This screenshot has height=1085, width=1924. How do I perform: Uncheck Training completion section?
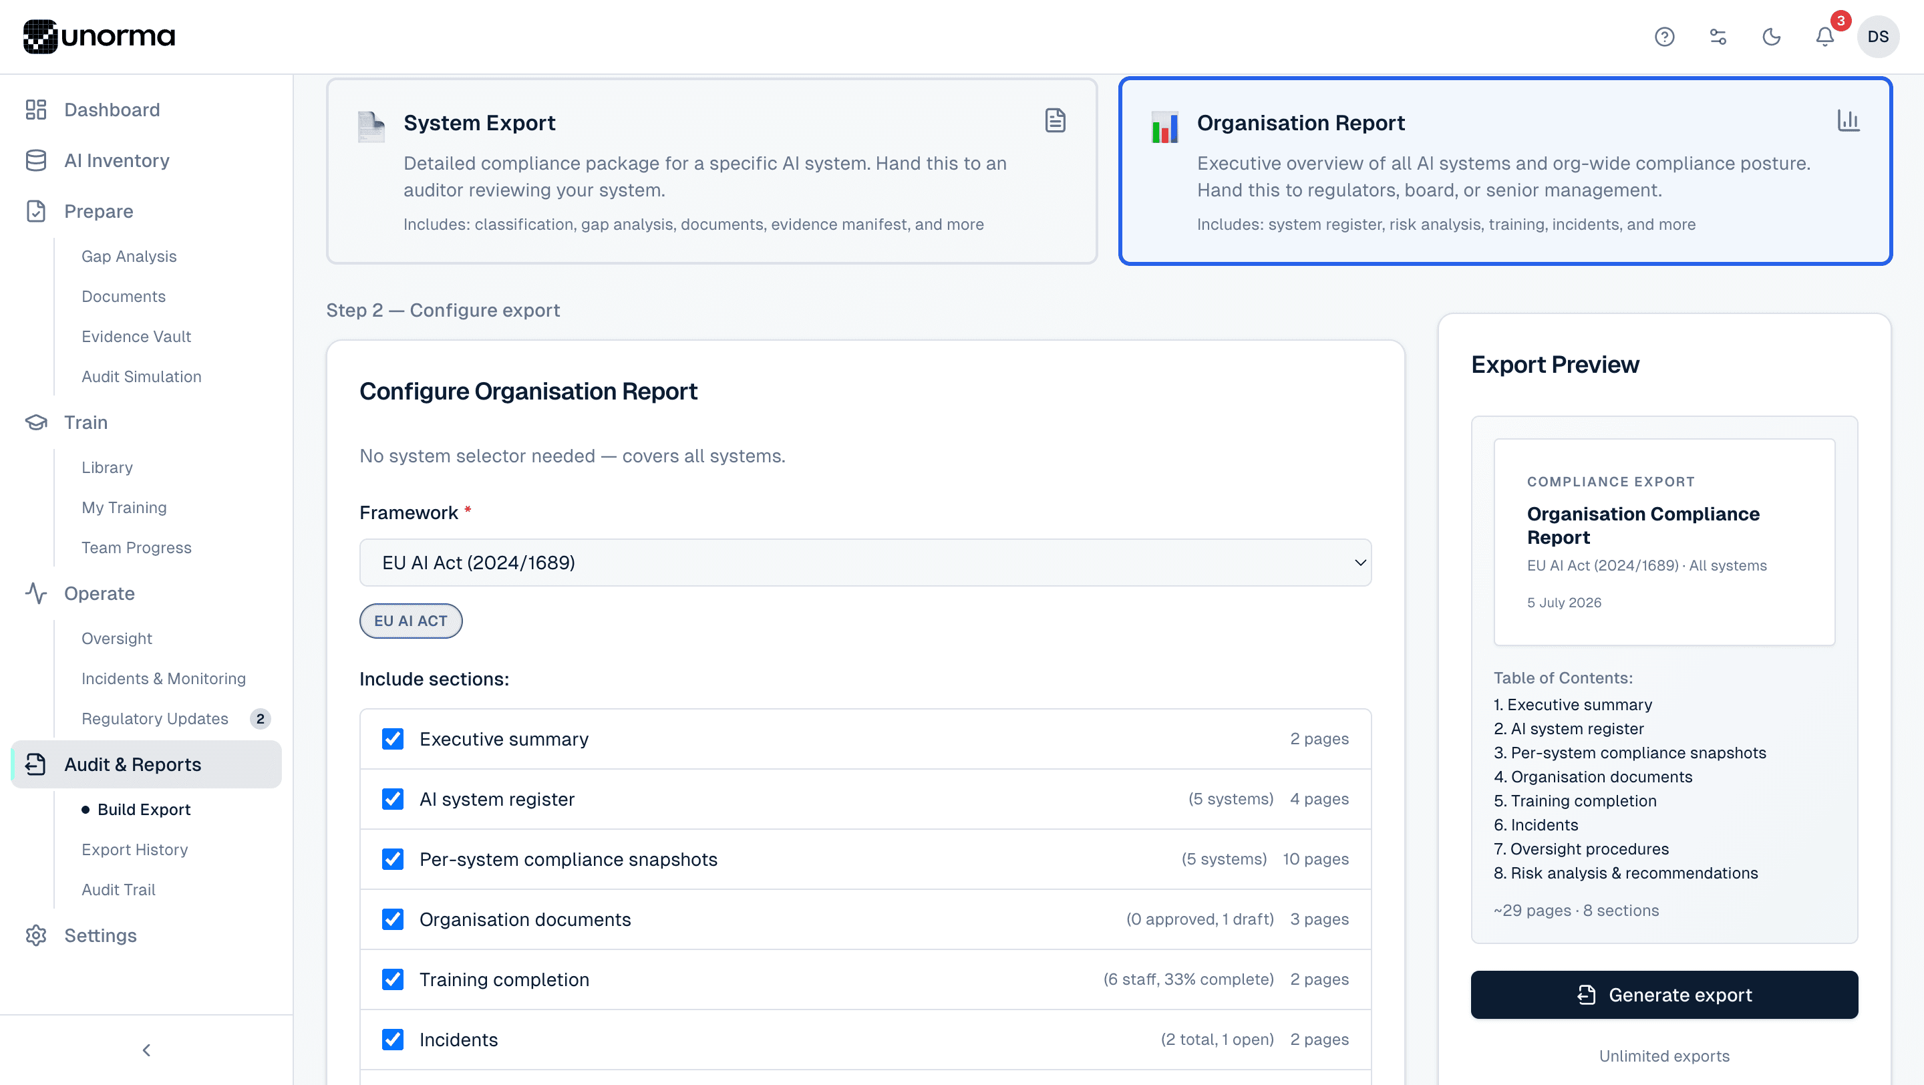point(393,979)
